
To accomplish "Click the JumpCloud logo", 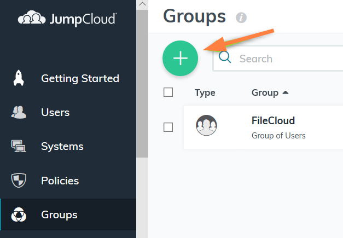I will click(67, 20).
